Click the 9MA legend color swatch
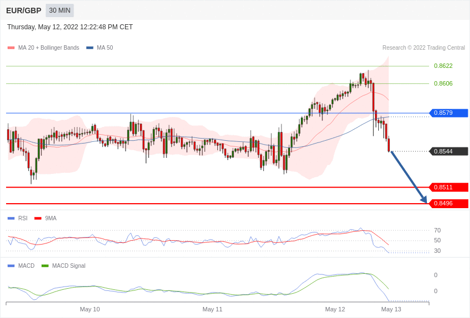The width and height of the screenshot is (470, 318). [x=38, y=219]
